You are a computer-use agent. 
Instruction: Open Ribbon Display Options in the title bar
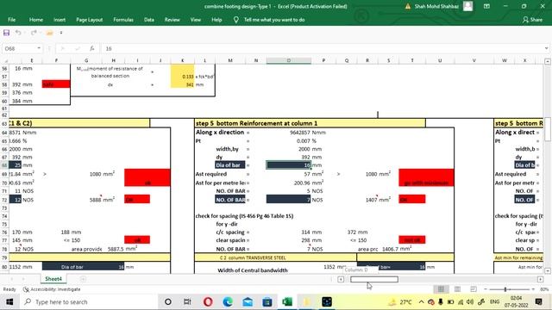486,6
